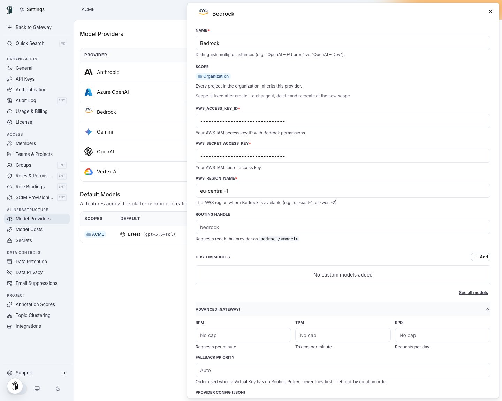Screen dimensions: 502x401
Task: Click the ACME scope badge
Action: click(x=95, y=234)
